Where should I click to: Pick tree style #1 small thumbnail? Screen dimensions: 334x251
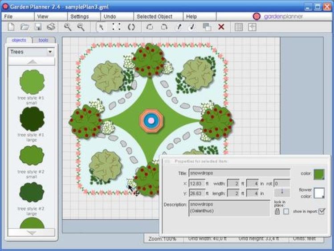32,82
